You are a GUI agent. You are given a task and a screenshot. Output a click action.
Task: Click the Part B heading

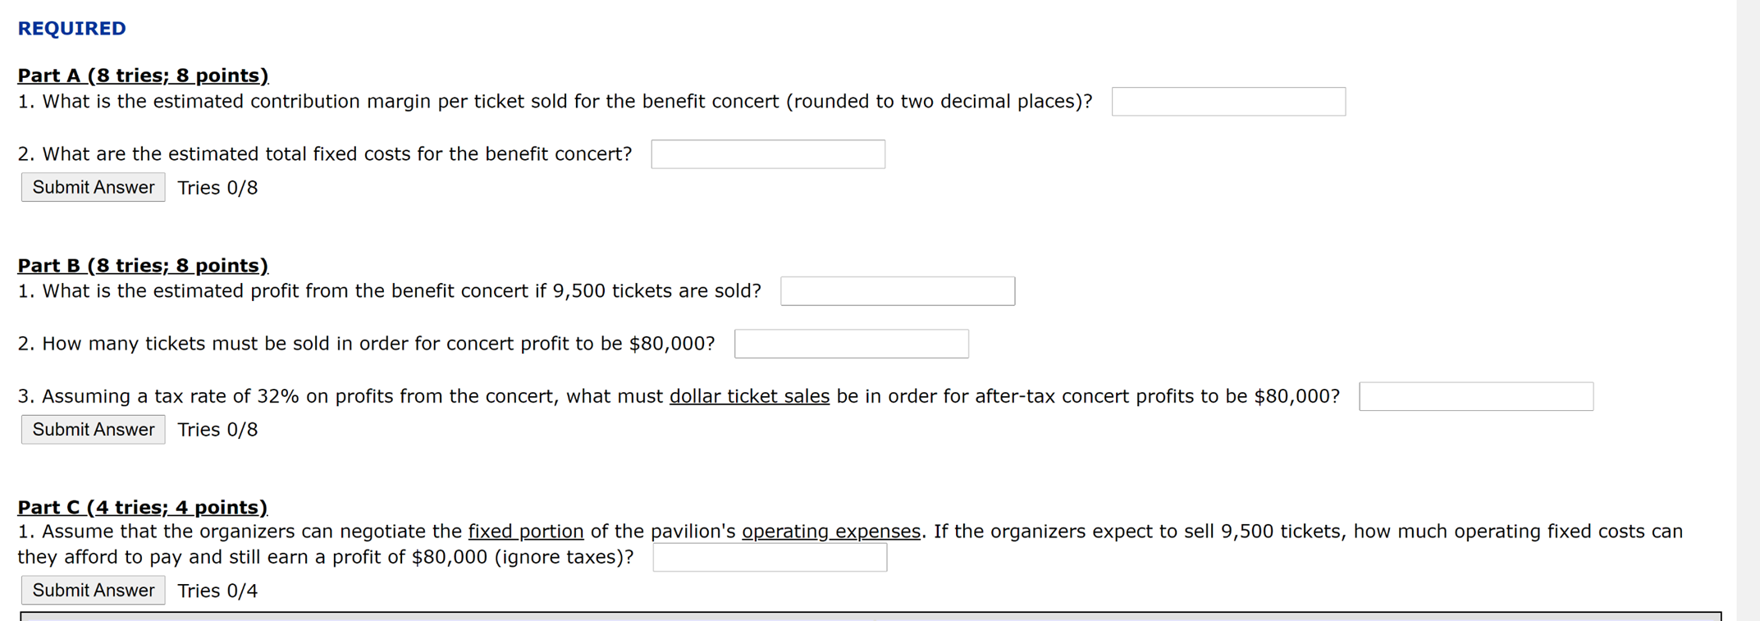142,265
